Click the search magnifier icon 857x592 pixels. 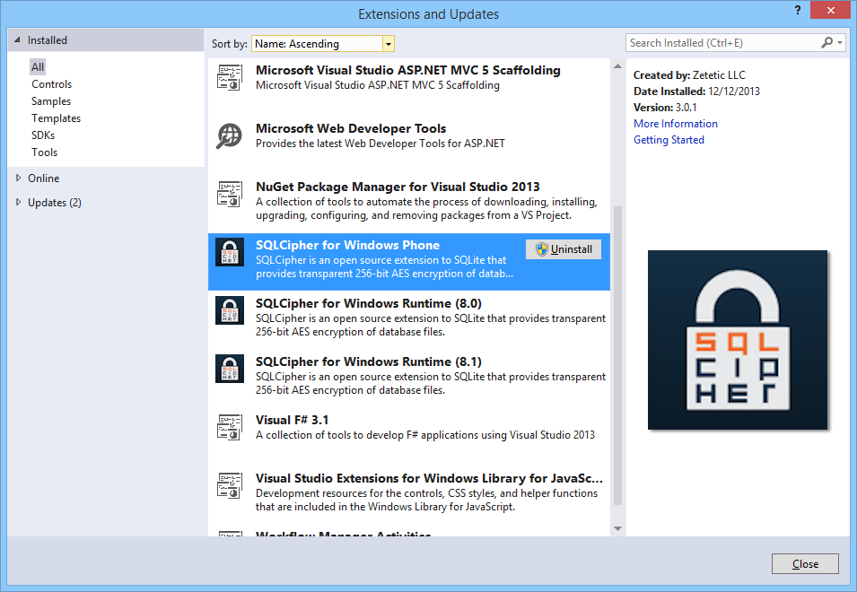click(x=827, y=42)
